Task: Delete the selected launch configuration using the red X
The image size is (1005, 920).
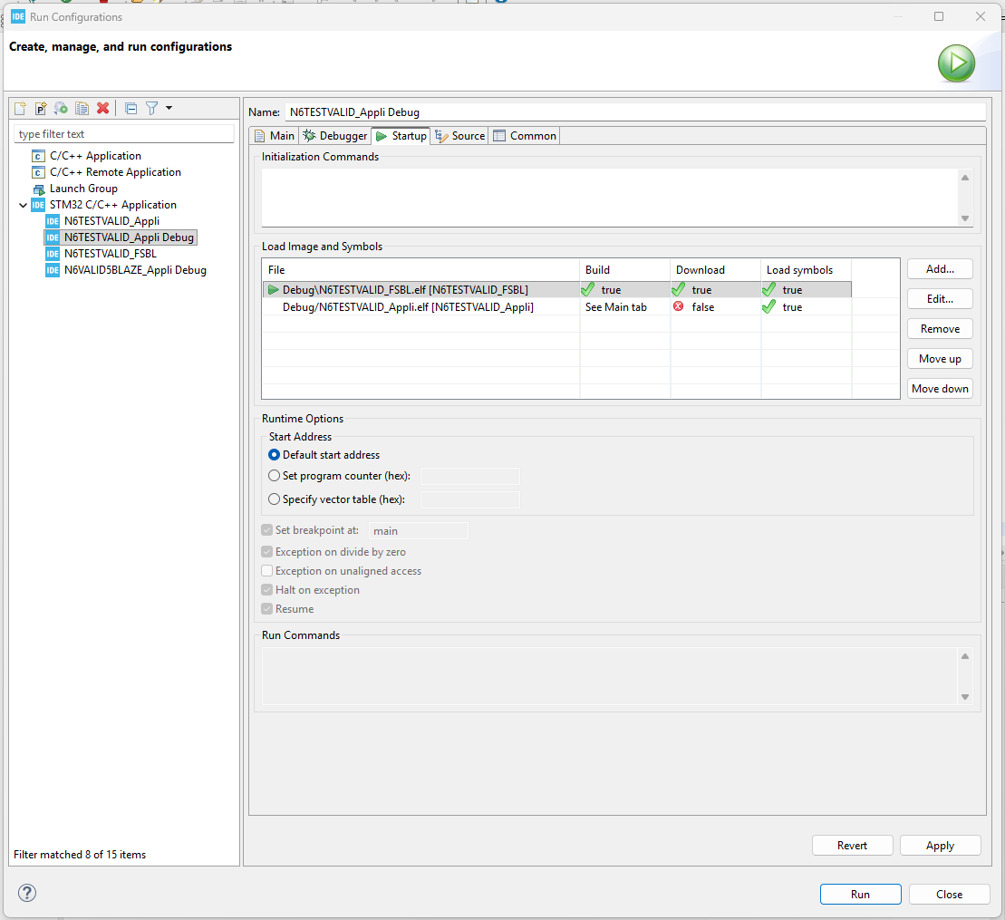Action: pos(102,109)
